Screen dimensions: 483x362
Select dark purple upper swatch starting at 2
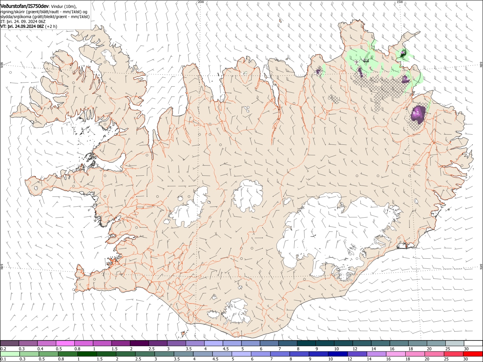point(139,343)
